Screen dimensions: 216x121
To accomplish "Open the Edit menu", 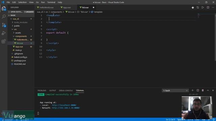I will 14,2.
